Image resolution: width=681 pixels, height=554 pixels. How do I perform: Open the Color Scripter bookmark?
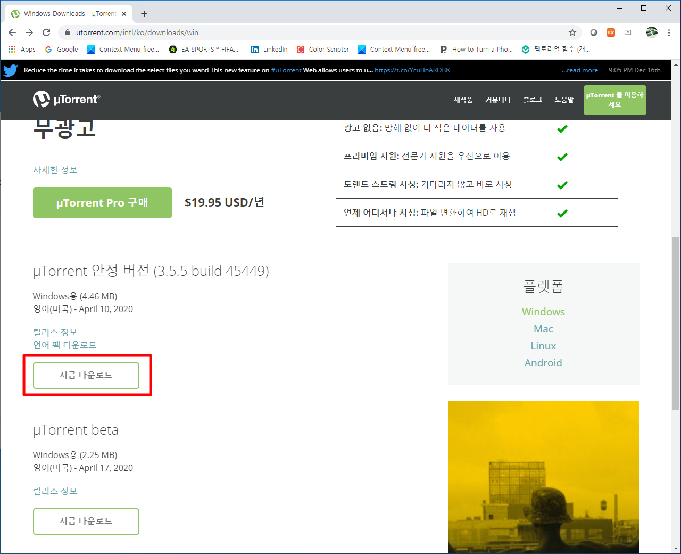pos(323,50)
